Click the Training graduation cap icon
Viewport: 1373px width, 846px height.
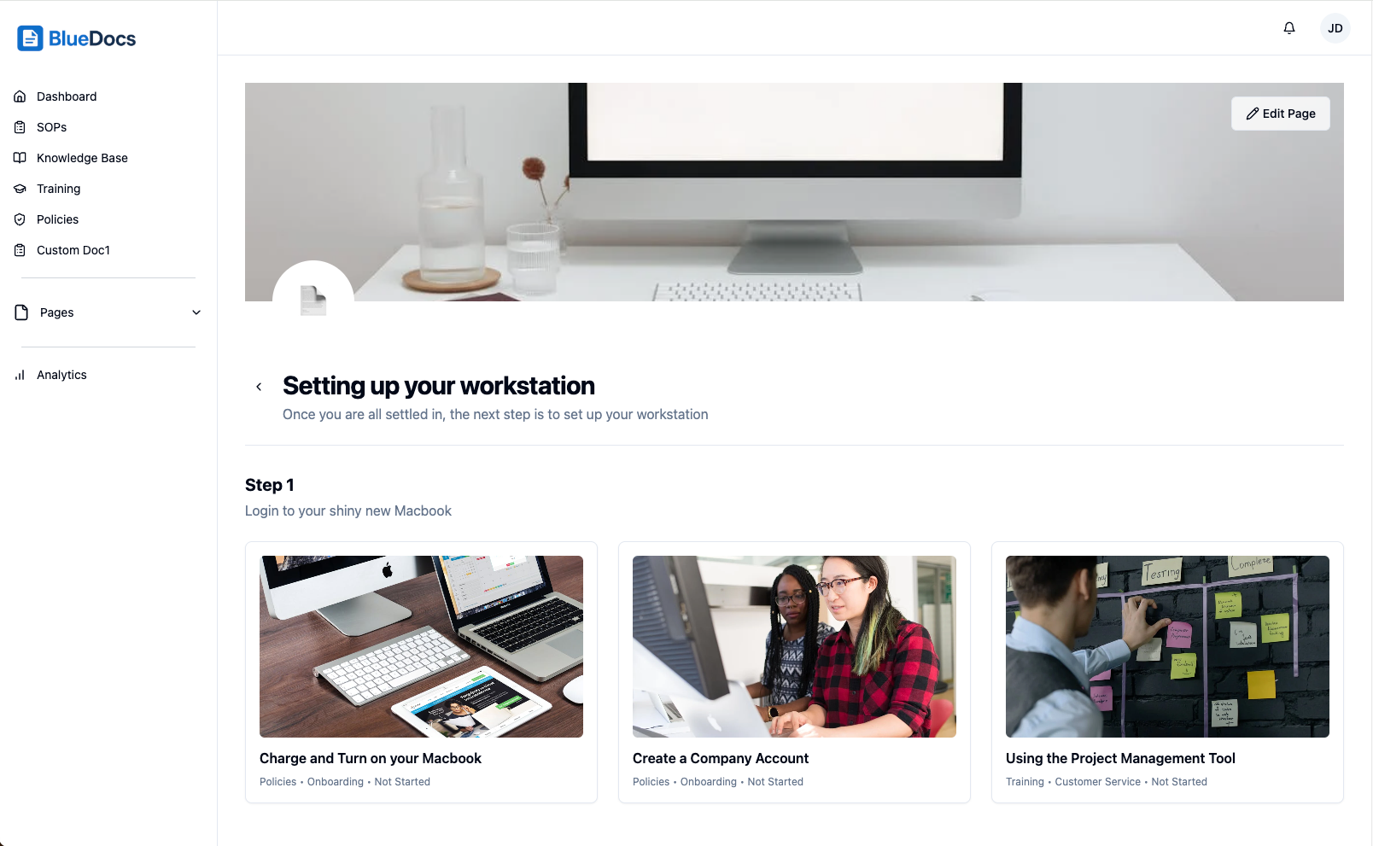point(20,189)
